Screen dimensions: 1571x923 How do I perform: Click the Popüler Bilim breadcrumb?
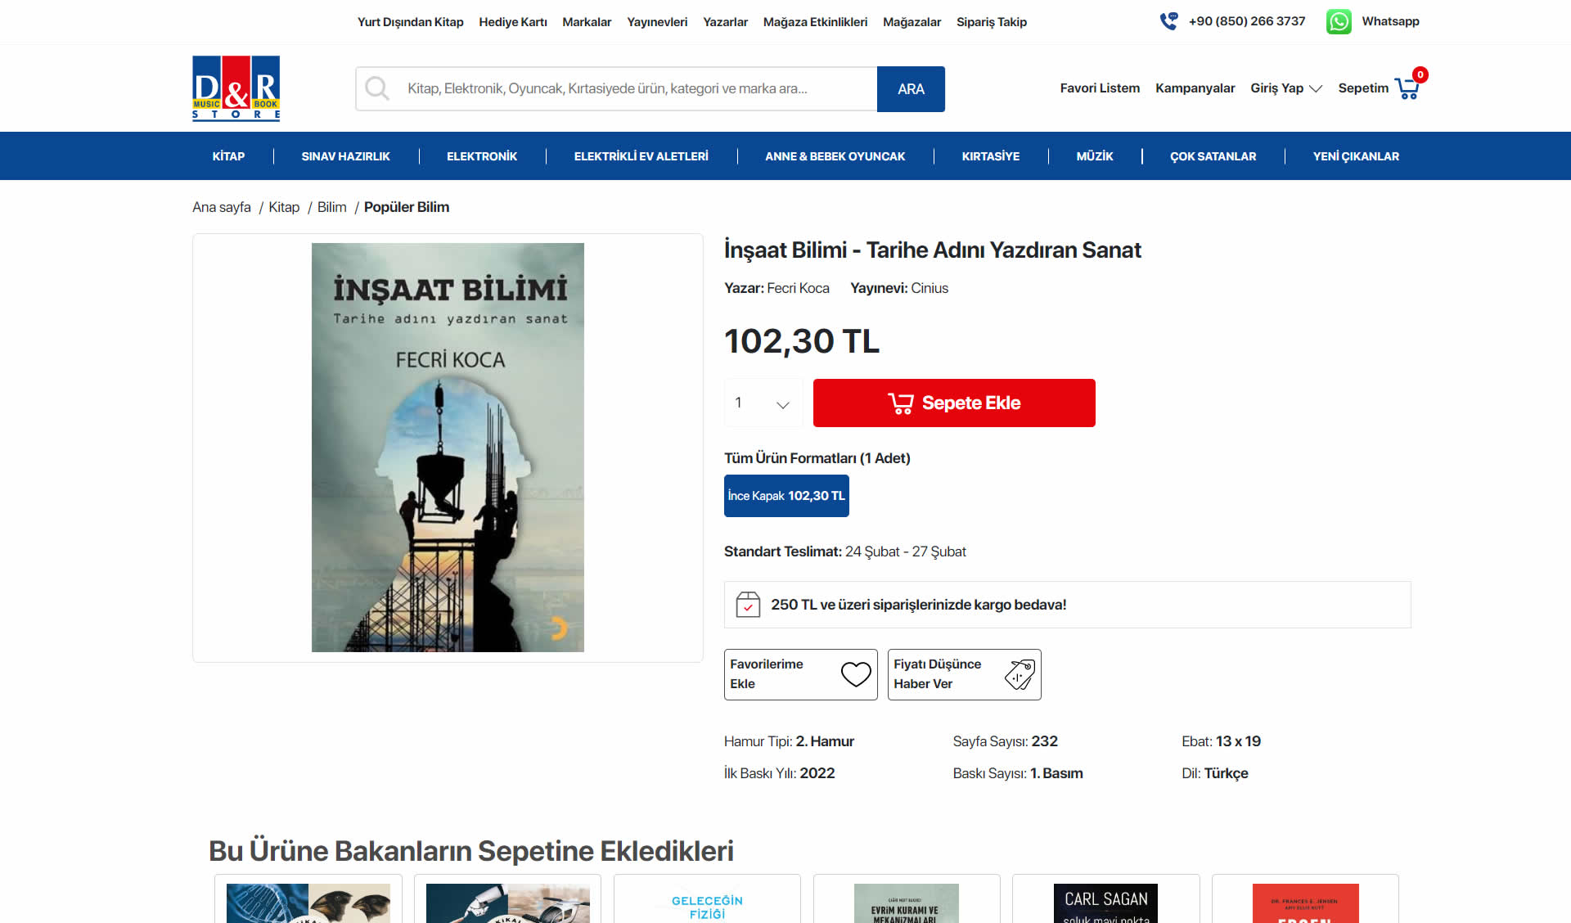pos(406,207)
